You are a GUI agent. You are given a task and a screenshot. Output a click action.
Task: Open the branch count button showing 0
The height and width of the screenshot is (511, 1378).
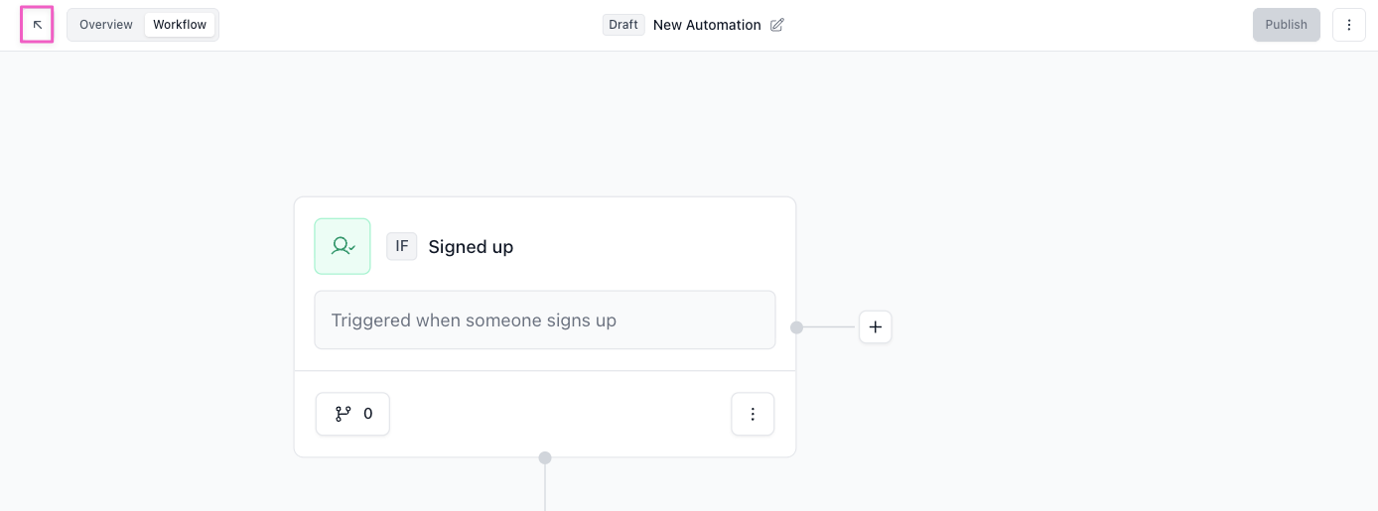tap(352, 414)
